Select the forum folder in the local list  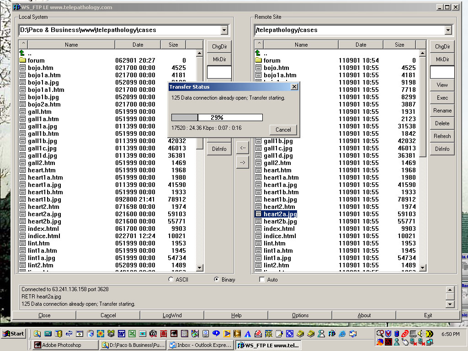coord(36,60)
